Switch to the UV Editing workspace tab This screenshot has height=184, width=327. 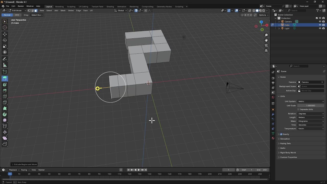(83, 7)
